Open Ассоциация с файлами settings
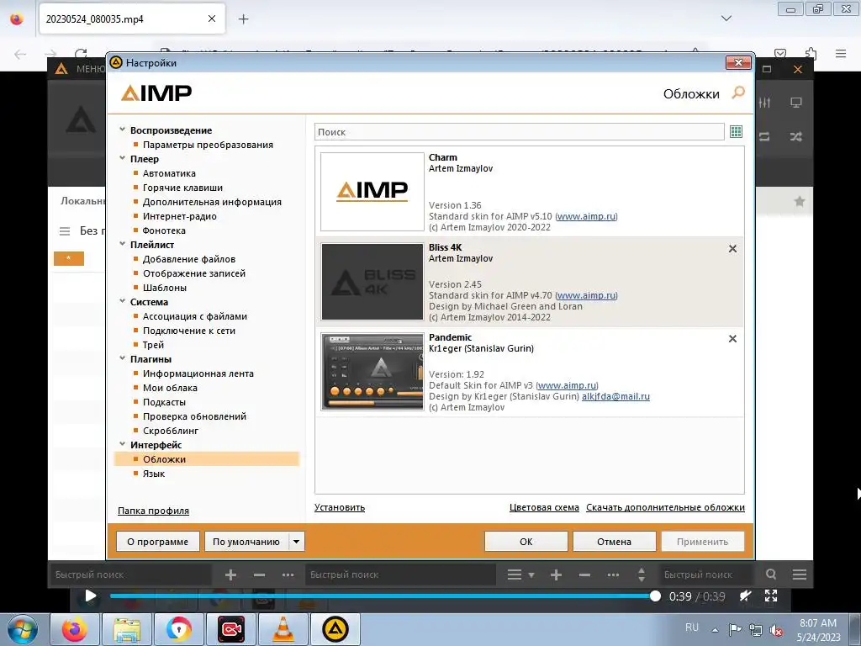 (194, 316)
